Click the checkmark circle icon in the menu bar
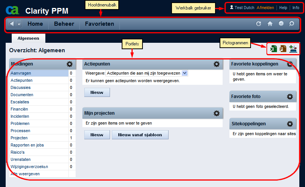The width and height of the screenshot is (305, 187). (x=281, y=23)
